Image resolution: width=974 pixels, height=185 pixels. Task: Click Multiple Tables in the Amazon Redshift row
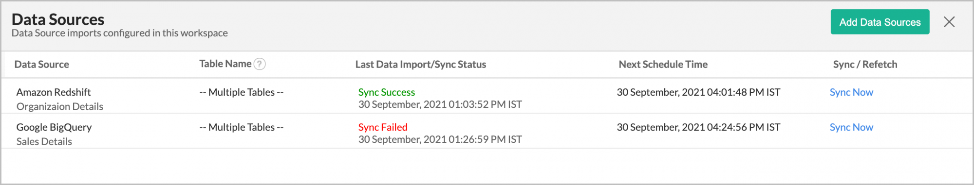pyautogui.click(x=242, y=92)
